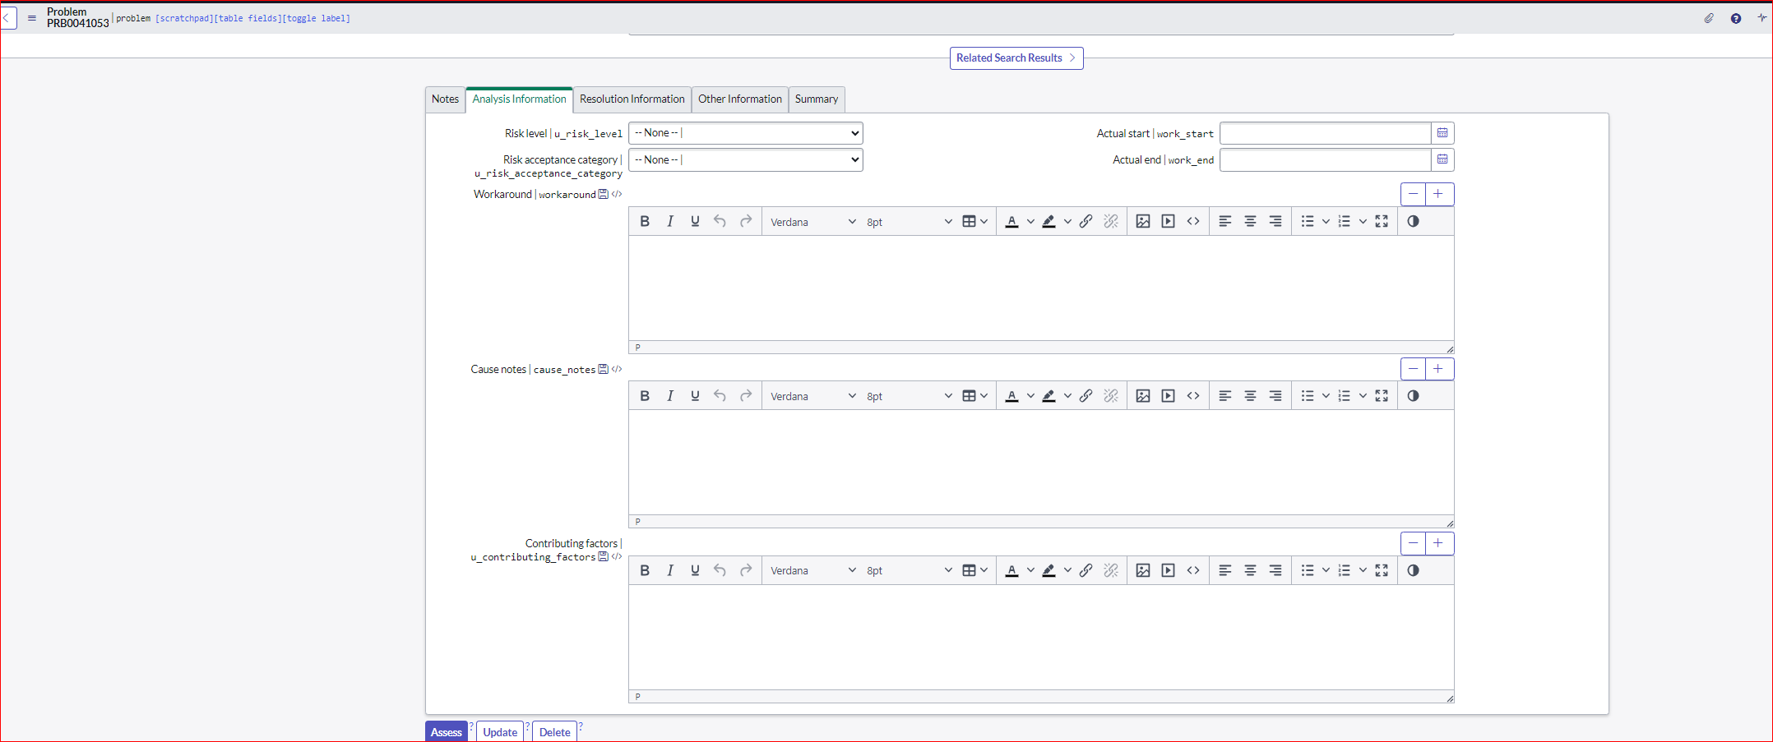This screenshot has height=742, width=1773.
Task: Open Verdana font dropdown in Workaround editor
Action: [812, 222]
